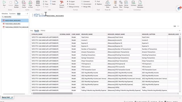
Task: Toggle Clear on Run option
Action: (30, 4)
